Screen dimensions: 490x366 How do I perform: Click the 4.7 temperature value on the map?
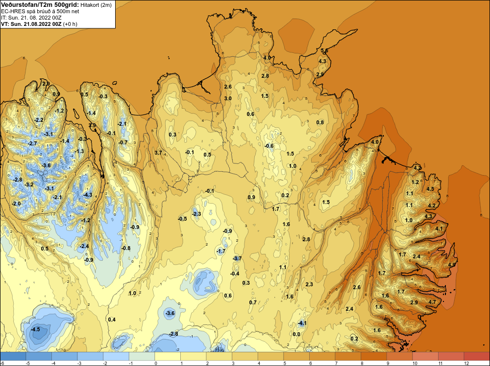click(432, 302)
